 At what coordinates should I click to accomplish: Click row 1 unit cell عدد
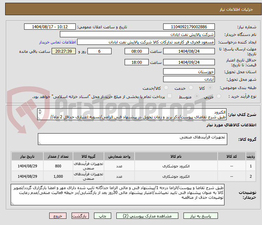tap(119, 166)
